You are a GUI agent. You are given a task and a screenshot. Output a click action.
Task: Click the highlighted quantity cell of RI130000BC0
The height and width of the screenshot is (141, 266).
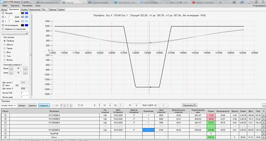(148, 130)
